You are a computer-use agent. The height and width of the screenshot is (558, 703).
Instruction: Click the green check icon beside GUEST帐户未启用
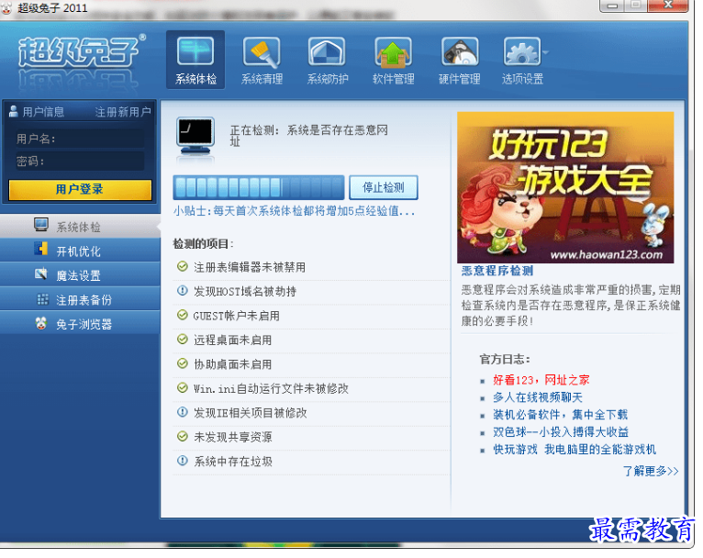183,315
